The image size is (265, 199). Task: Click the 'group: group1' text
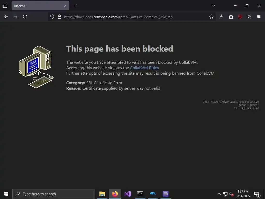coord(249,105)
